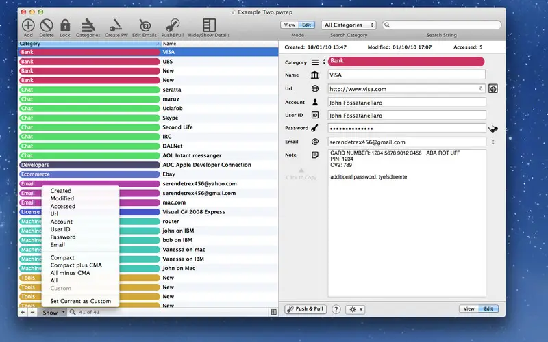Open URL in browser icon right of Url field
Screen dimensions: 548x342
(493, 89)
